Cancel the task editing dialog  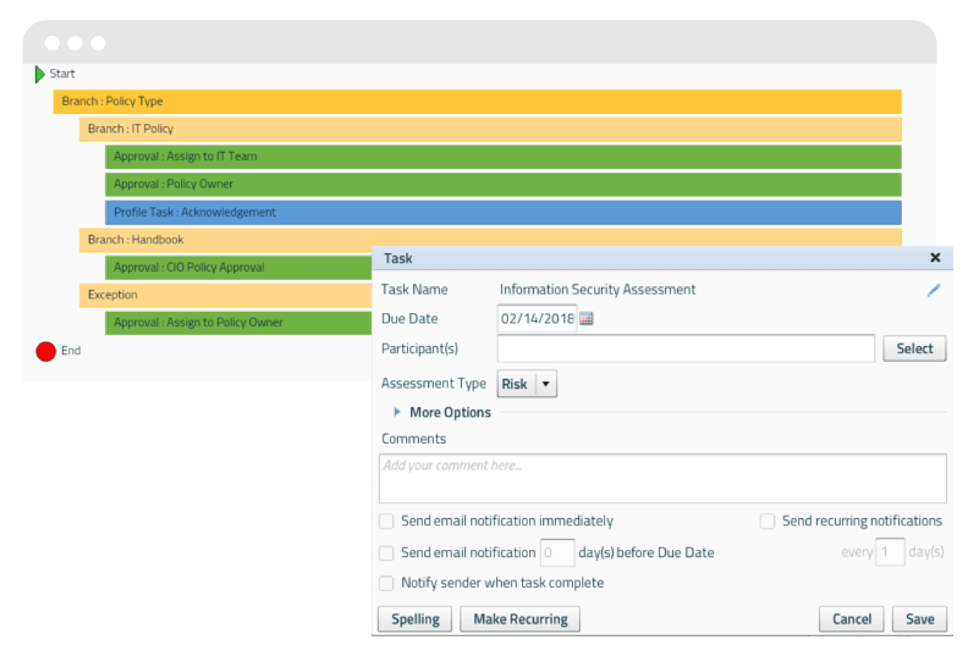click(x=851, y=618)
